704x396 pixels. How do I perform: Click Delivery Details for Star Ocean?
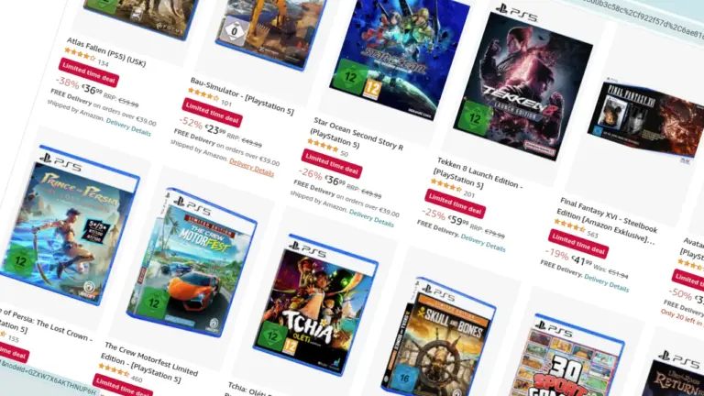click(x=371, y=218)
